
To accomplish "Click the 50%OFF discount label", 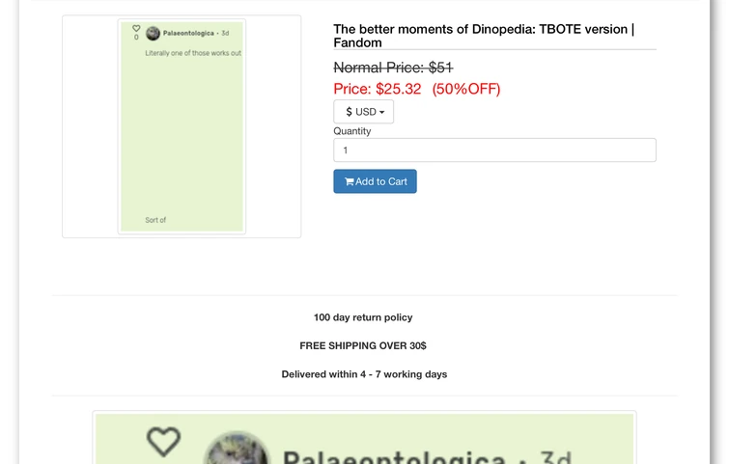I will (x=466, y=89).
